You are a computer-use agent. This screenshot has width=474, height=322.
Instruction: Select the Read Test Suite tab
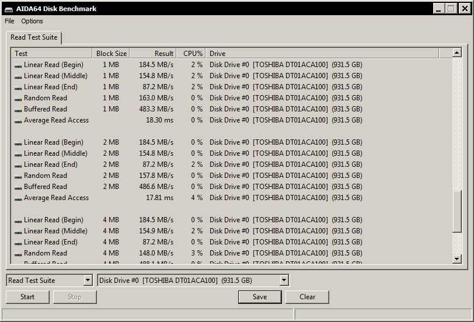click(x=34, y=37)
